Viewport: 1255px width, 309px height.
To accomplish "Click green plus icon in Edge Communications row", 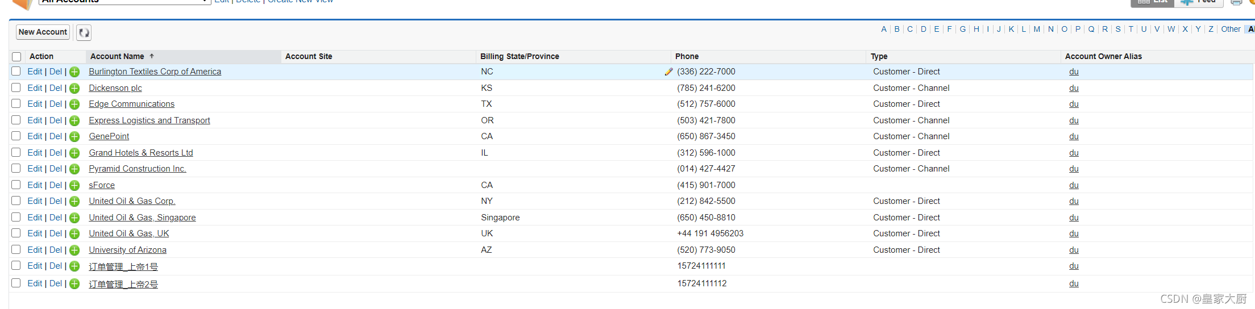I will (x=74, y=105).
